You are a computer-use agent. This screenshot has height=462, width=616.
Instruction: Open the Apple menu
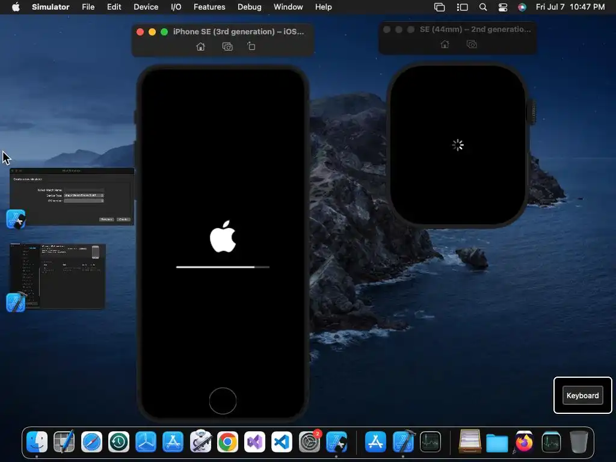pyautogui.click(x=16, y=7)
